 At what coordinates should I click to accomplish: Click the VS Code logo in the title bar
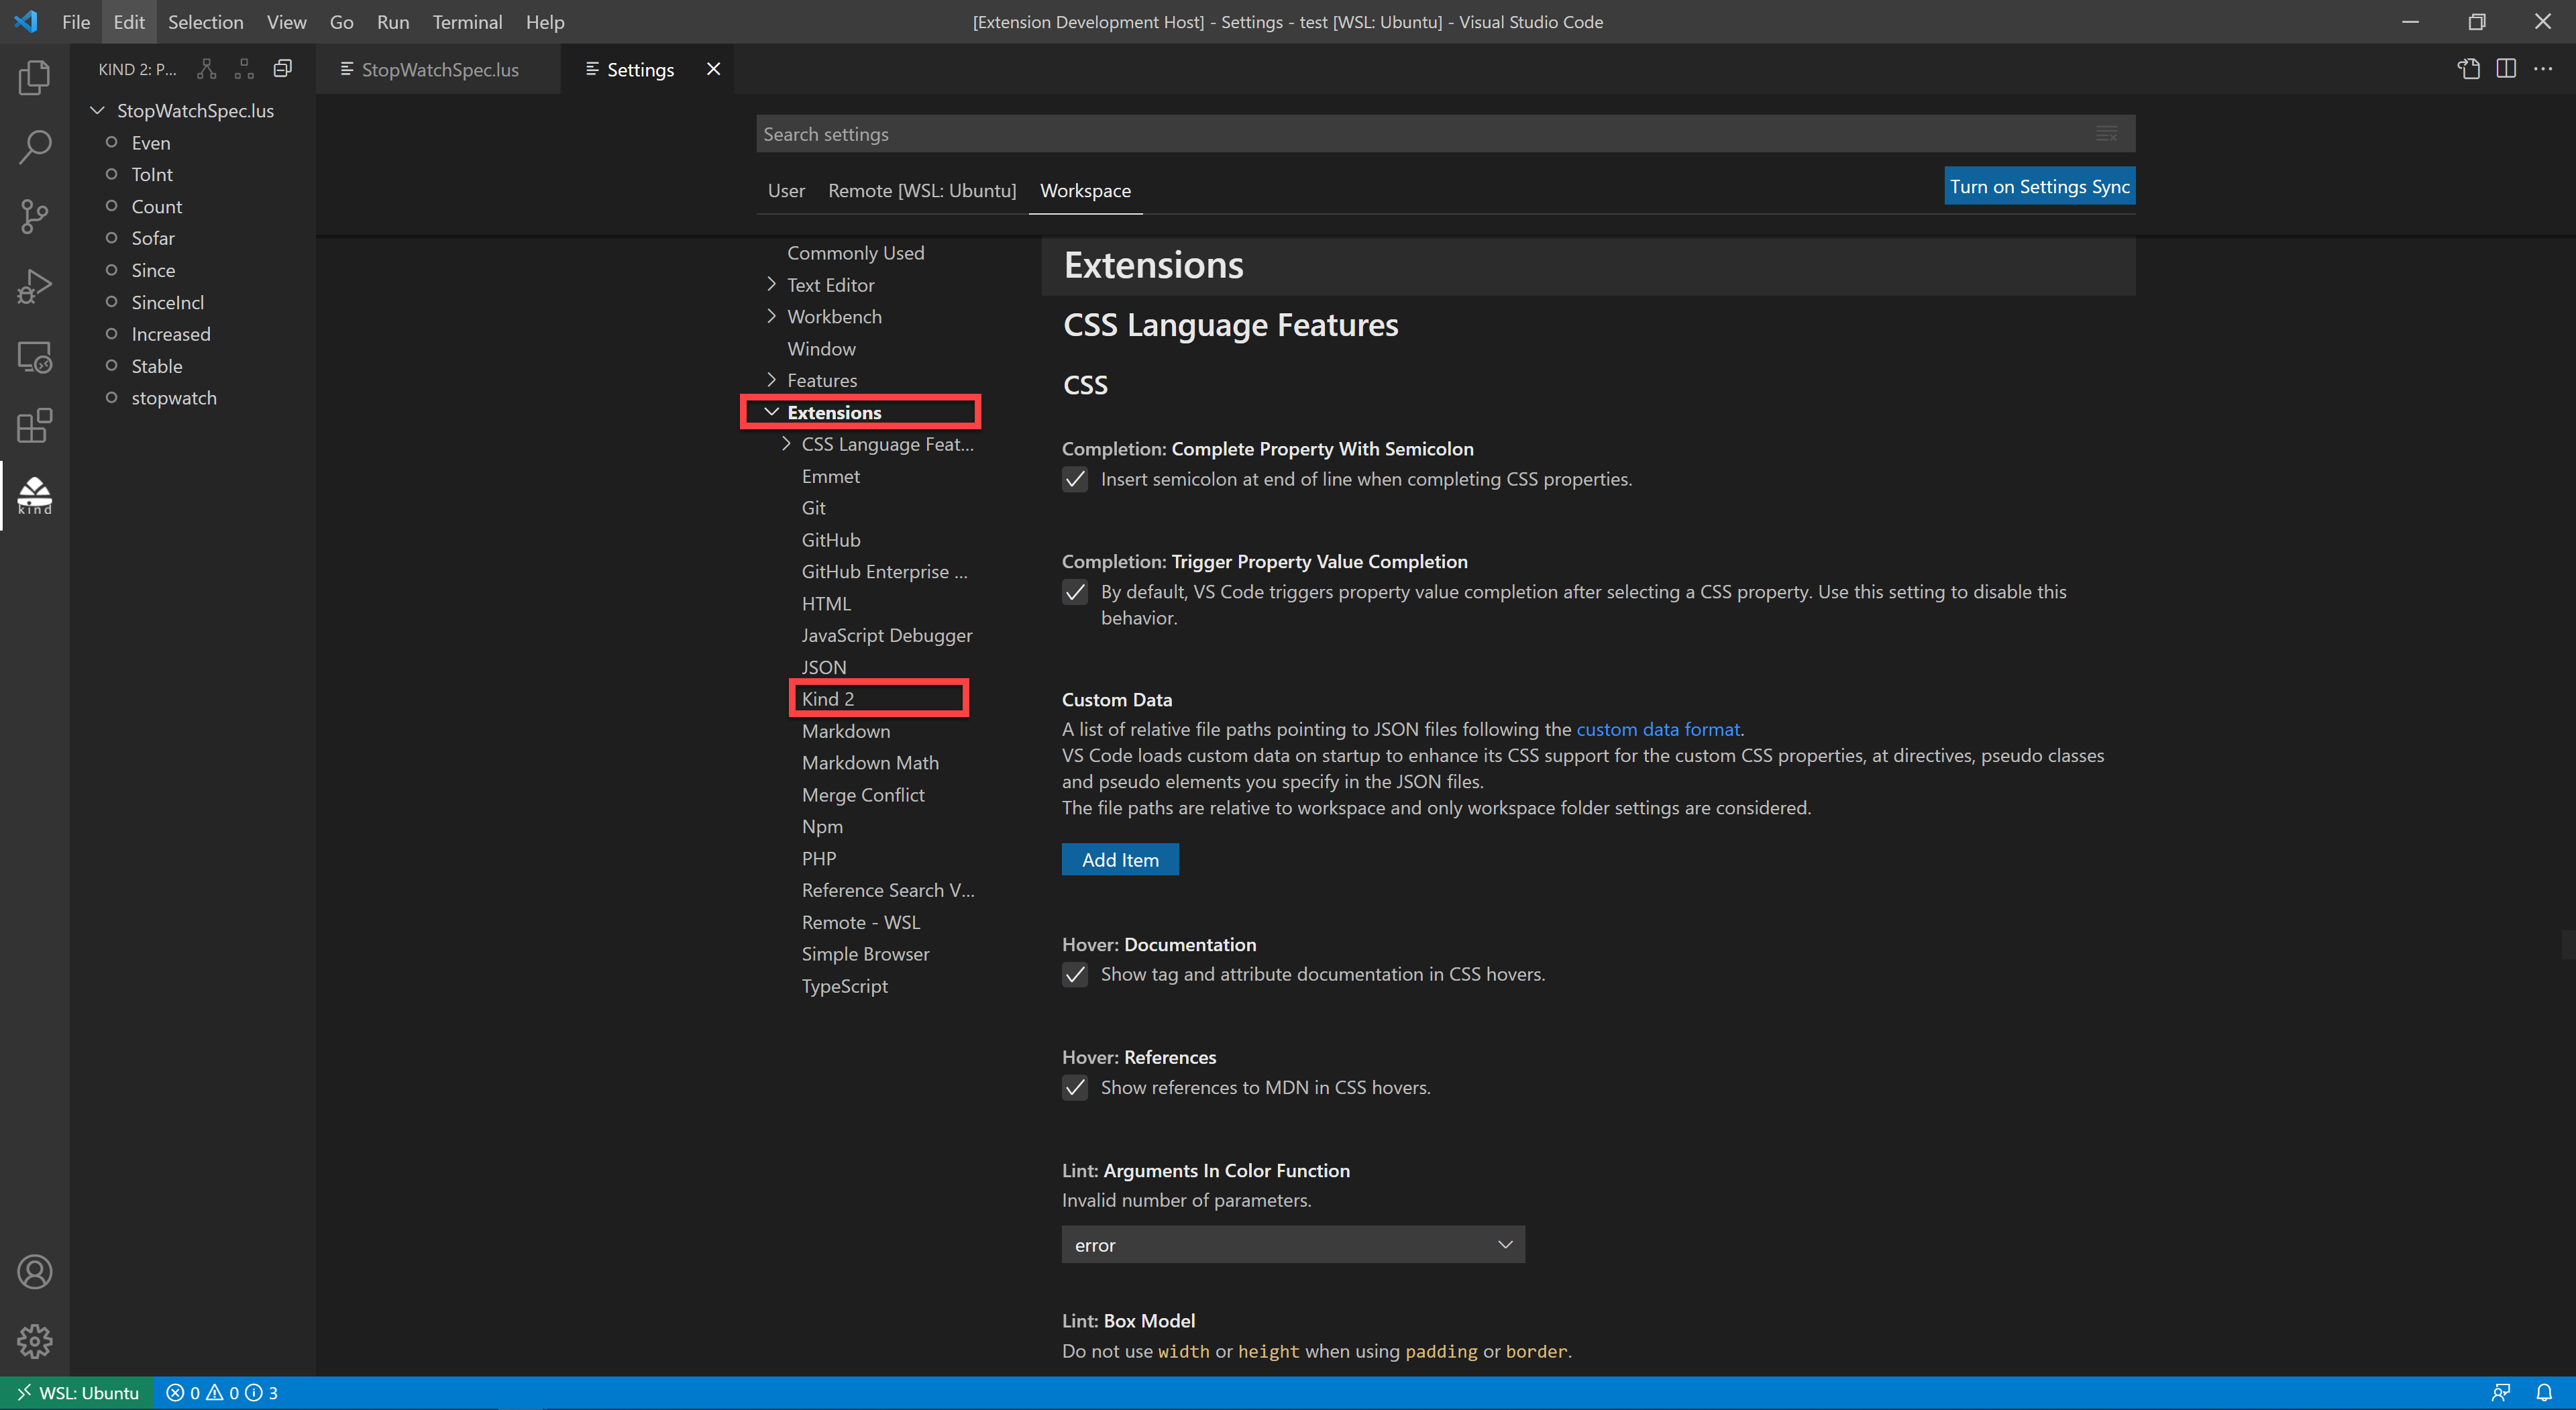[26, 21]
